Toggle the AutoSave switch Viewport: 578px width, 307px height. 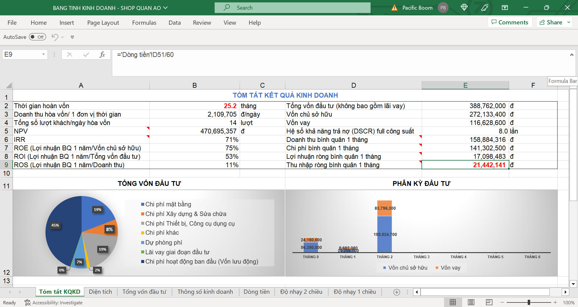[37, 37]
